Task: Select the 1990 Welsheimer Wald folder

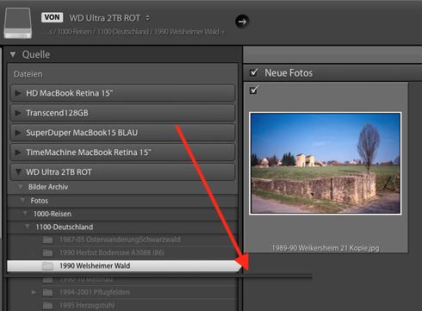Action: pos(122,266)
